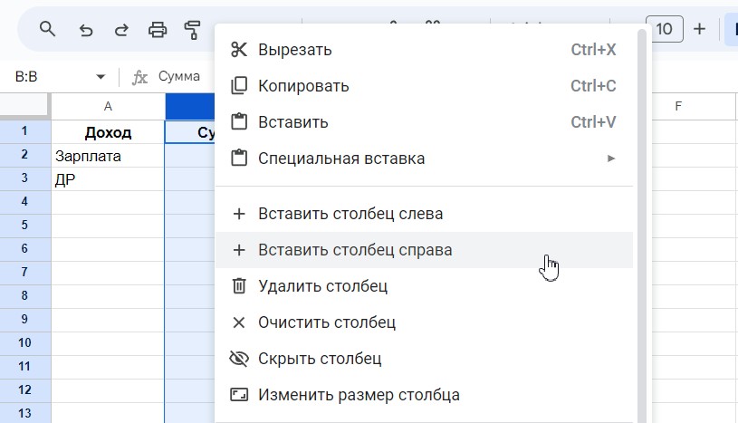Select the paint format roller icon
Image resolution: width=738 pixels, height=423 pixels.
192,29
